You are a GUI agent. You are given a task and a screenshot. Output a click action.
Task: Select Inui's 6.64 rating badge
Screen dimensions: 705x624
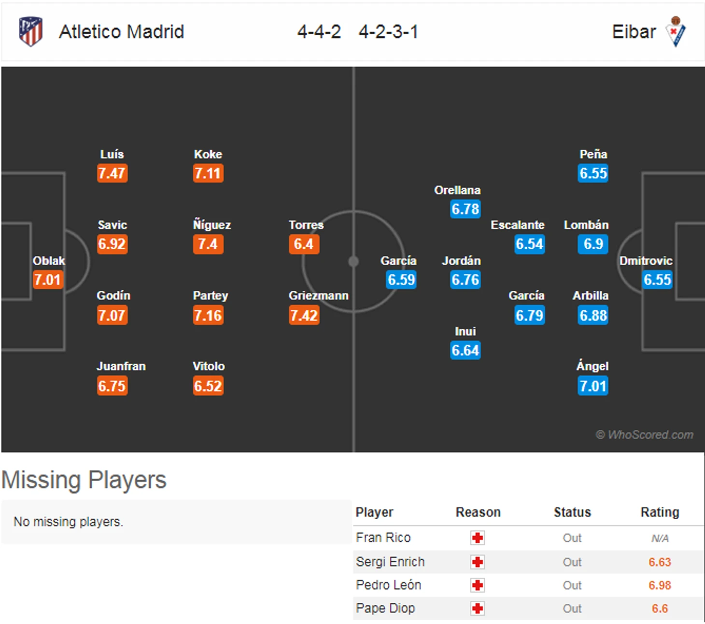click(465, 350)
